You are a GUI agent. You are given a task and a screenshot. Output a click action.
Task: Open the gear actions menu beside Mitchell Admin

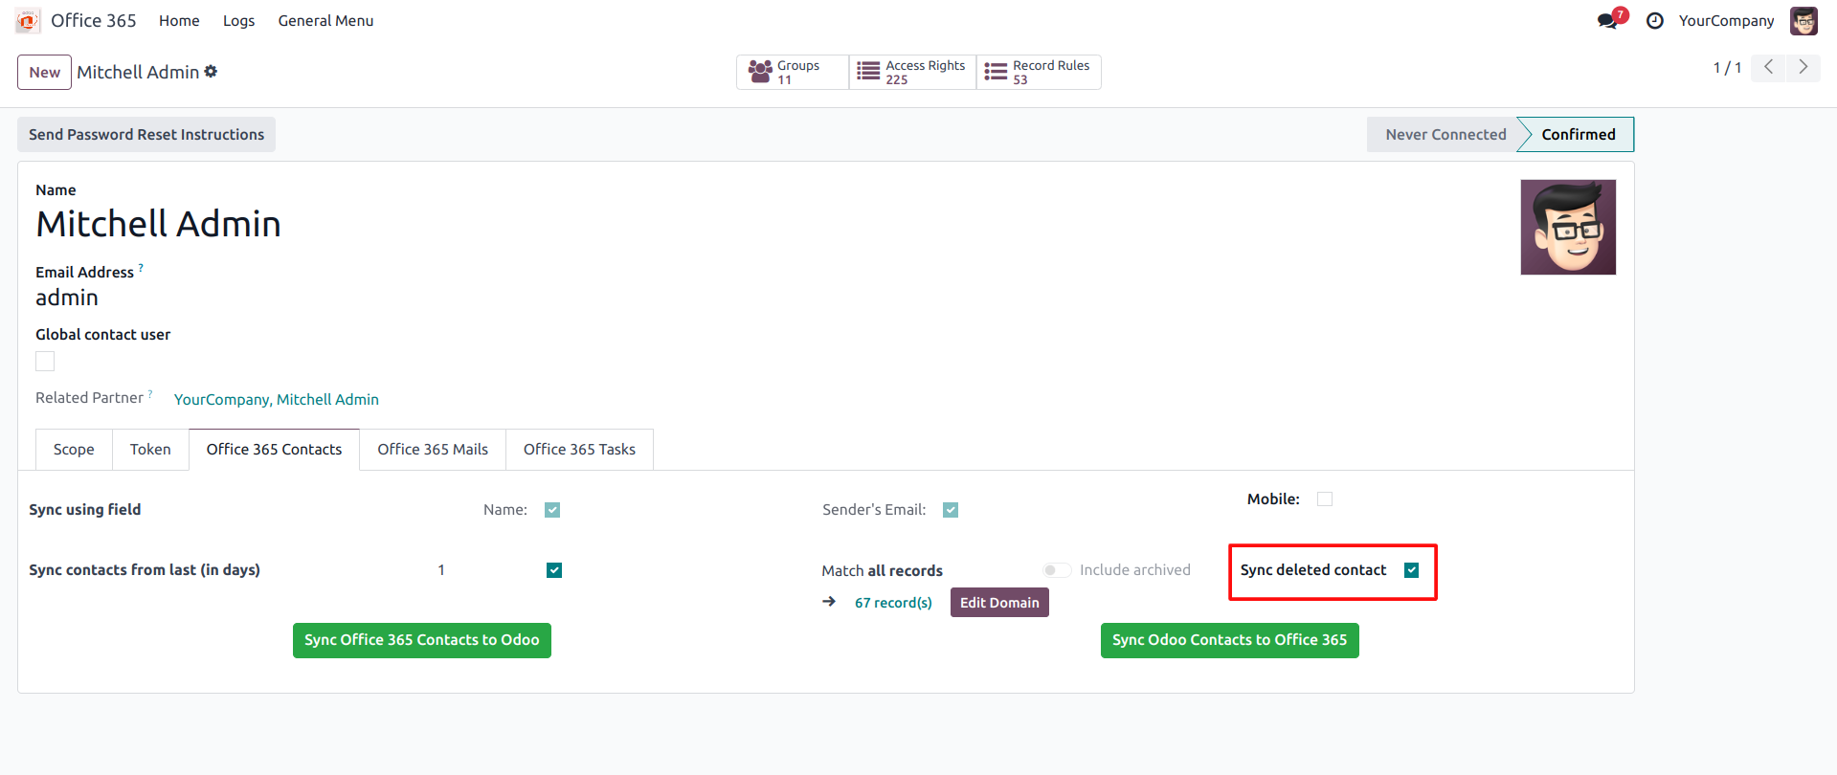[x=211, y=72]
